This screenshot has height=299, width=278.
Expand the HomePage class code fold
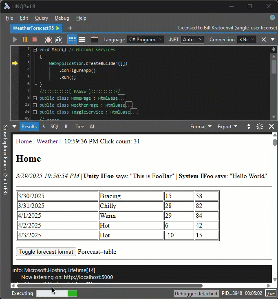coord(35,98)
